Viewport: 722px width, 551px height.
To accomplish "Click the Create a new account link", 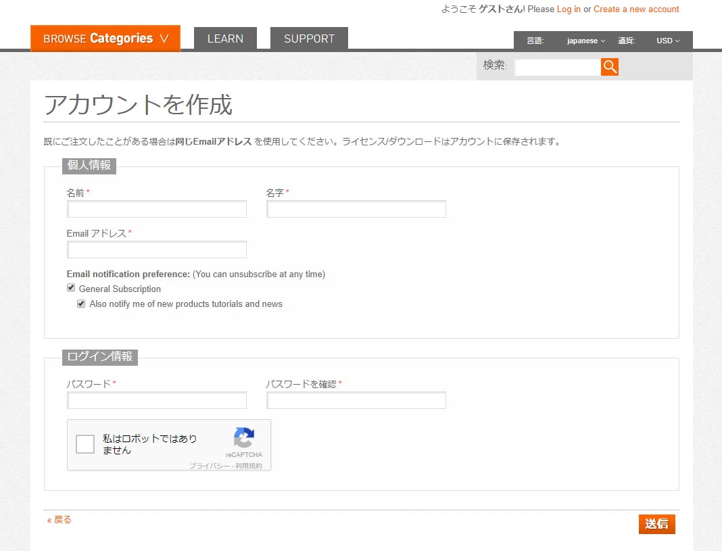I will point(636,9).
